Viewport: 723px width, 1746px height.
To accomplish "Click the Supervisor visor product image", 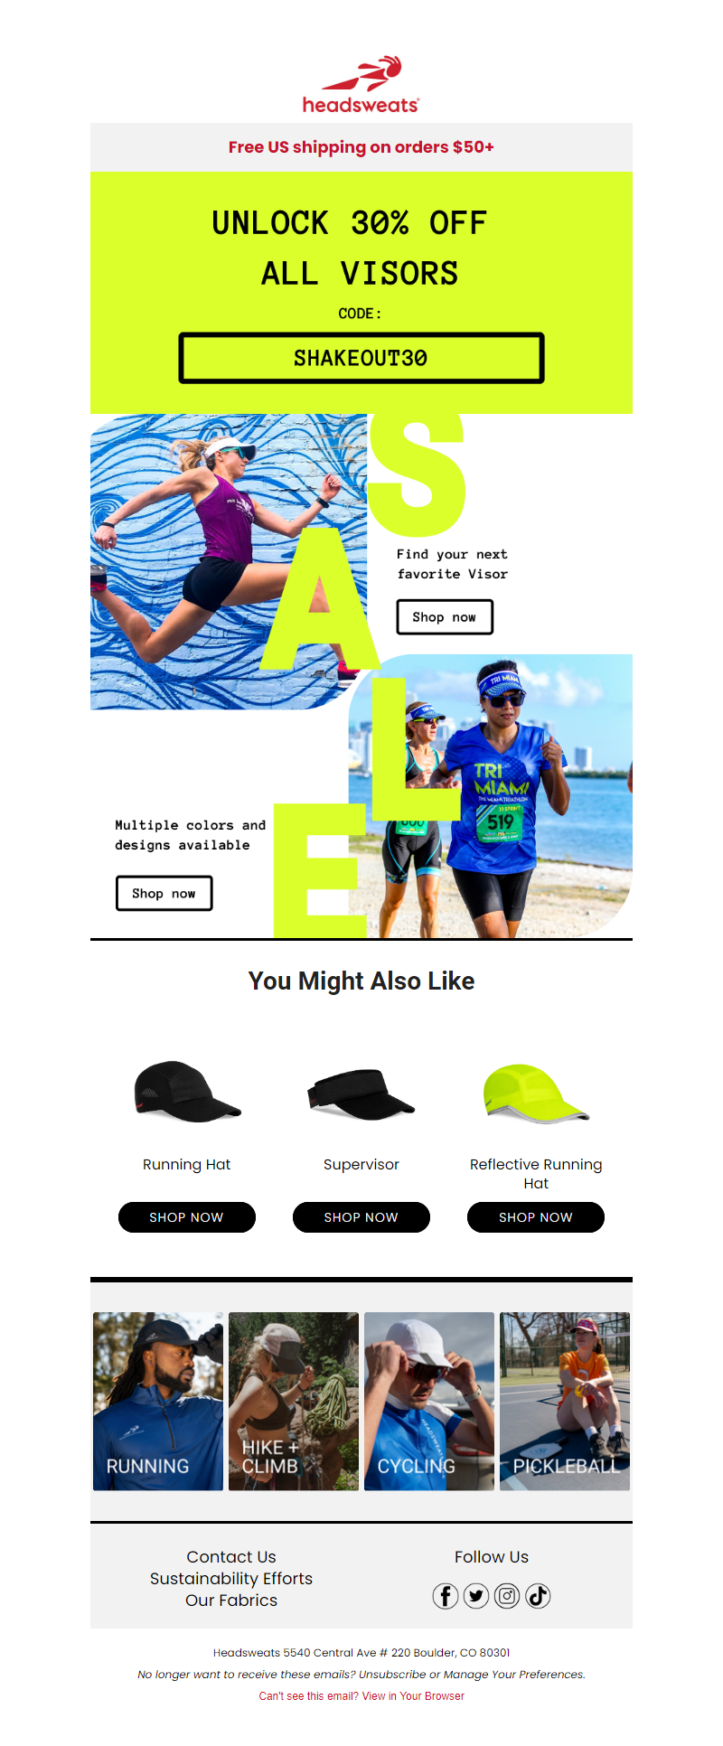I will [x=361, y=1094].
